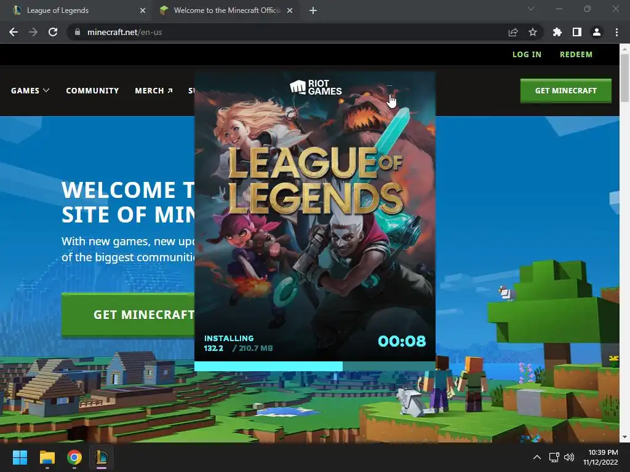Click the Riot Games logo in installer

pyautogui.click(x=316, y=87)
